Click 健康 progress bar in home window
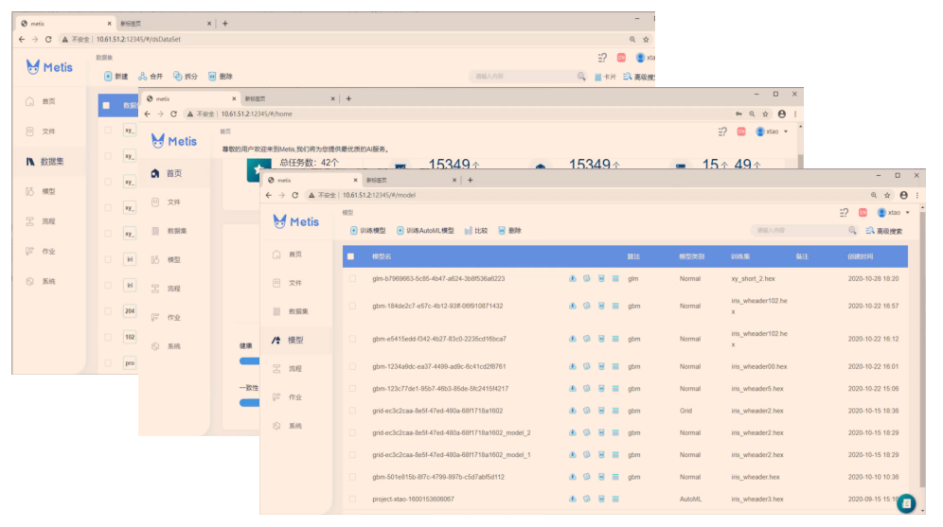 pyautogui.click(x=249, y=361)
